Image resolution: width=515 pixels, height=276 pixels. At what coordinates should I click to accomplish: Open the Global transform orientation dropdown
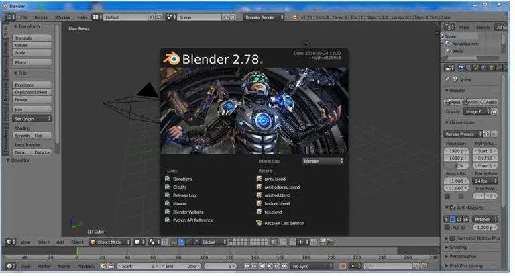pyautogui.click(x=213, y=242)
